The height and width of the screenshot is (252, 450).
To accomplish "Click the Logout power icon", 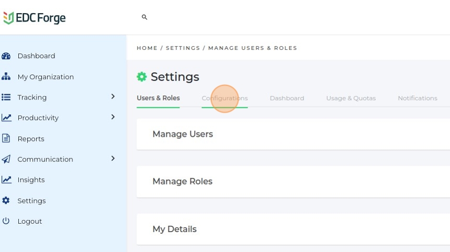I will 6,221.
